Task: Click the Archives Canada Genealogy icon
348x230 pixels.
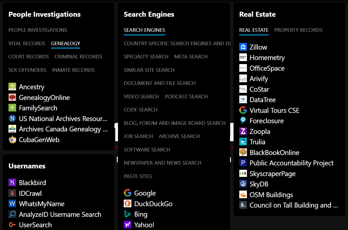Action: pos(12,129)
